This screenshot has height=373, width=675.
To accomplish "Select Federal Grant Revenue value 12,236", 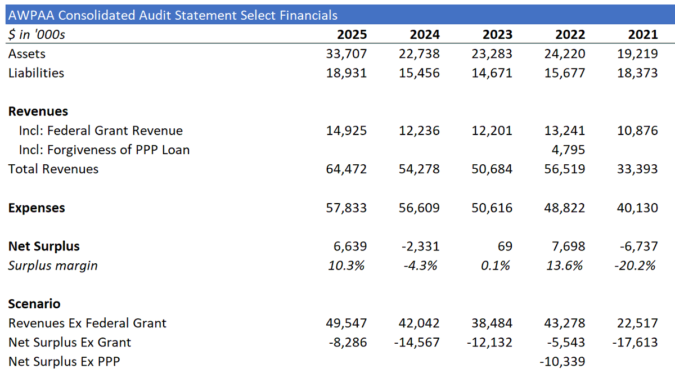I will click(x=420, y=131).
